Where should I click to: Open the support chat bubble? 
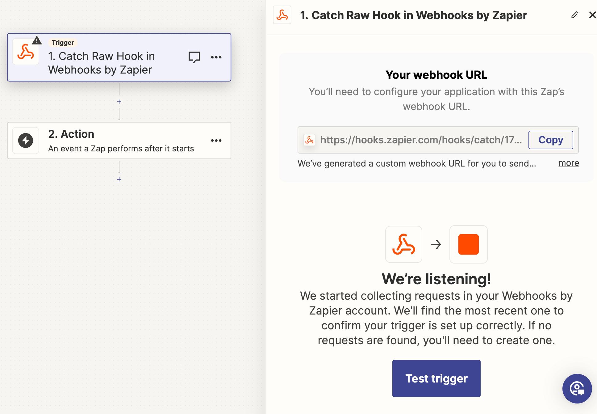point(577,388)
